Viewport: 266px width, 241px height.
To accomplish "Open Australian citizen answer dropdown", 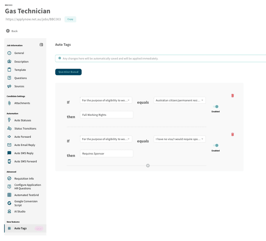I will 179,101.
